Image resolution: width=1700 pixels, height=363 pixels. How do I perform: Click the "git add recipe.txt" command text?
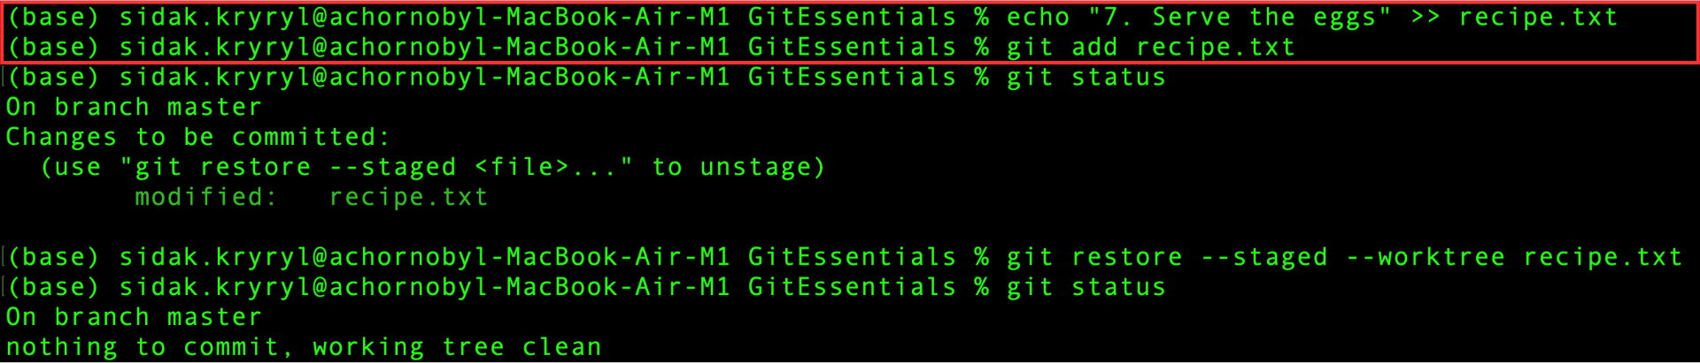[1150, 47]
